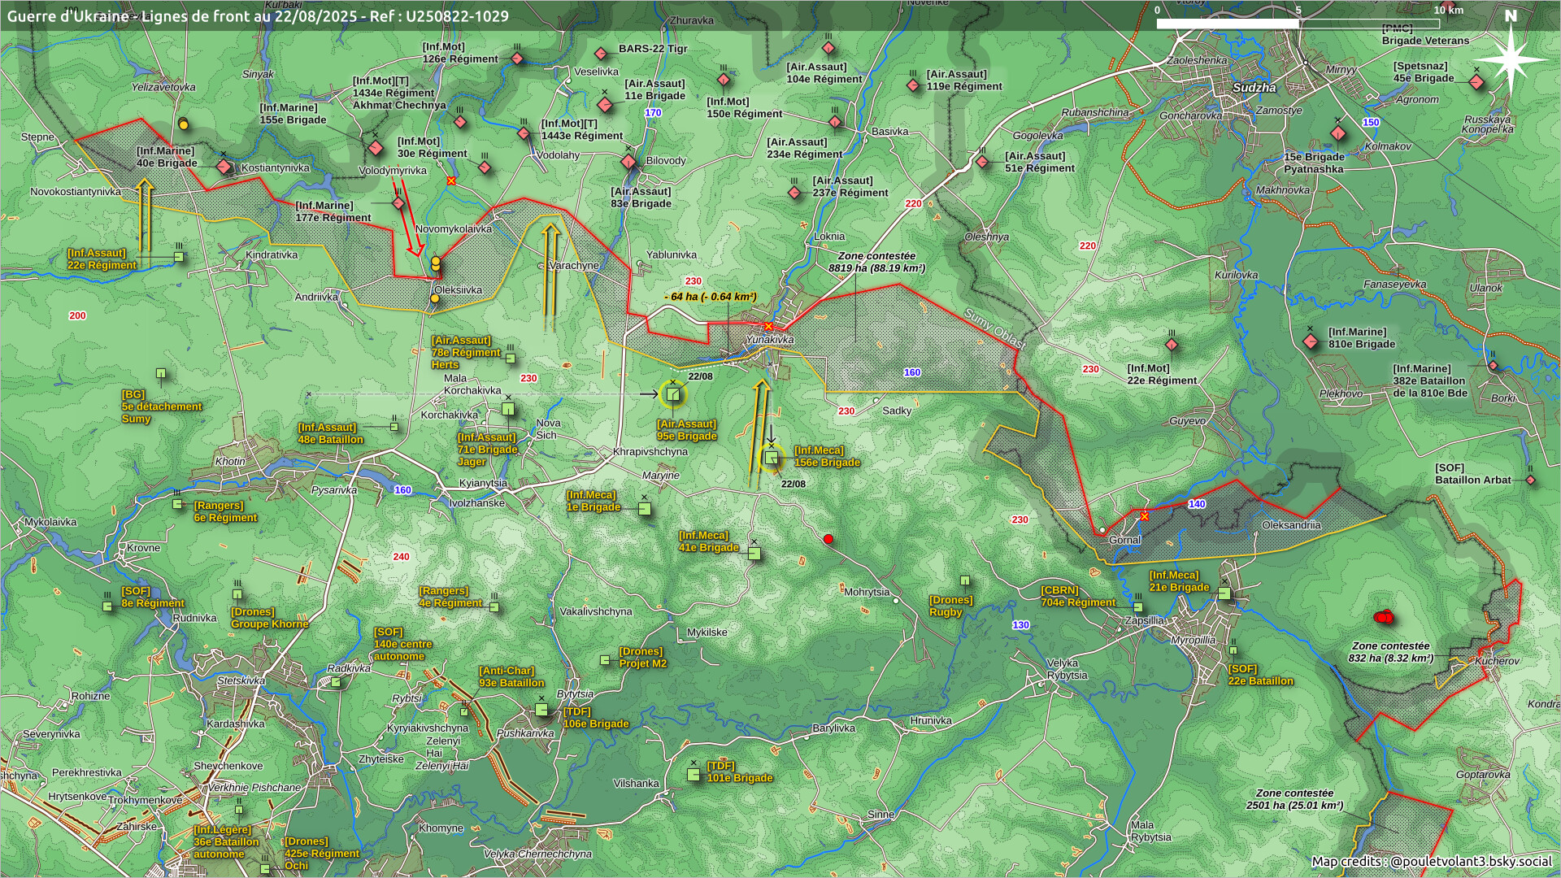Click the map credits bsky.social text
1561x878 pixels.
tap(1431, 861)
